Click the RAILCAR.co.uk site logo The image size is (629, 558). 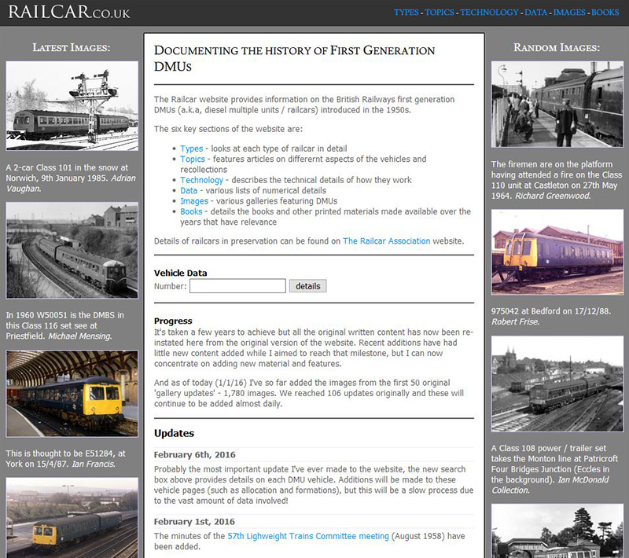69,12
